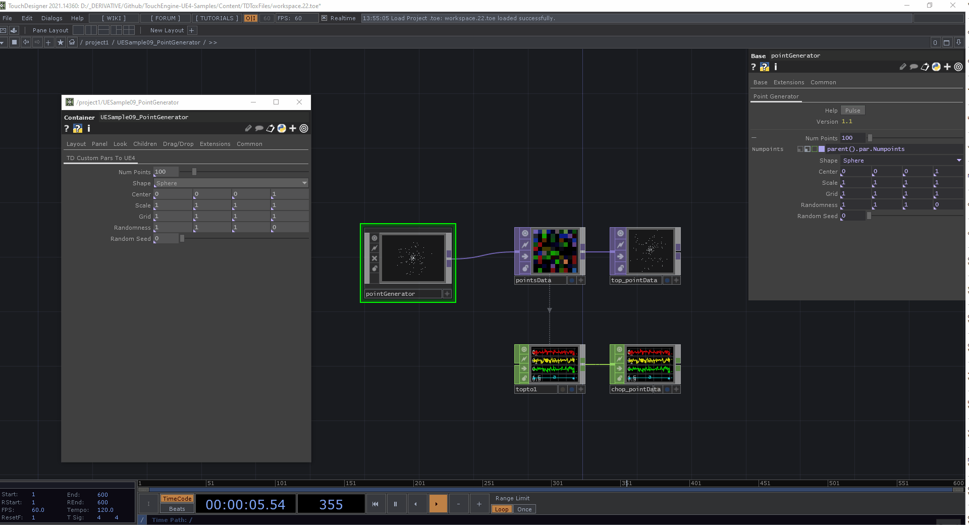
Task: Open the Shape dropdown showing Sphere
Action: [x=958, y=160]
